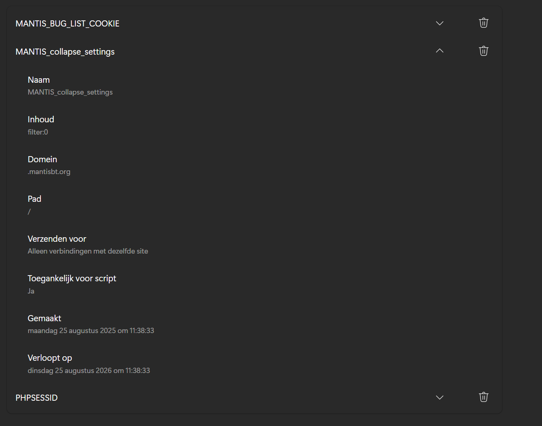The width and height of the screenshot is (542, 426).
Task: Click the content value filter:0
Action: [x=38, y=132]
